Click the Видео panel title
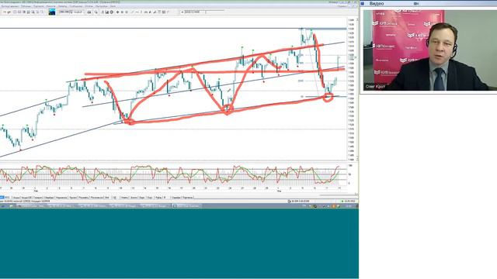Viewport: 497px width, 279px height. pos(377,3)
